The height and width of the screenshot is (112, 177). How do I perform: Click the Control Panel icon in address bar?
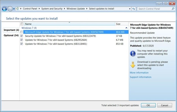tap(17, 9)
